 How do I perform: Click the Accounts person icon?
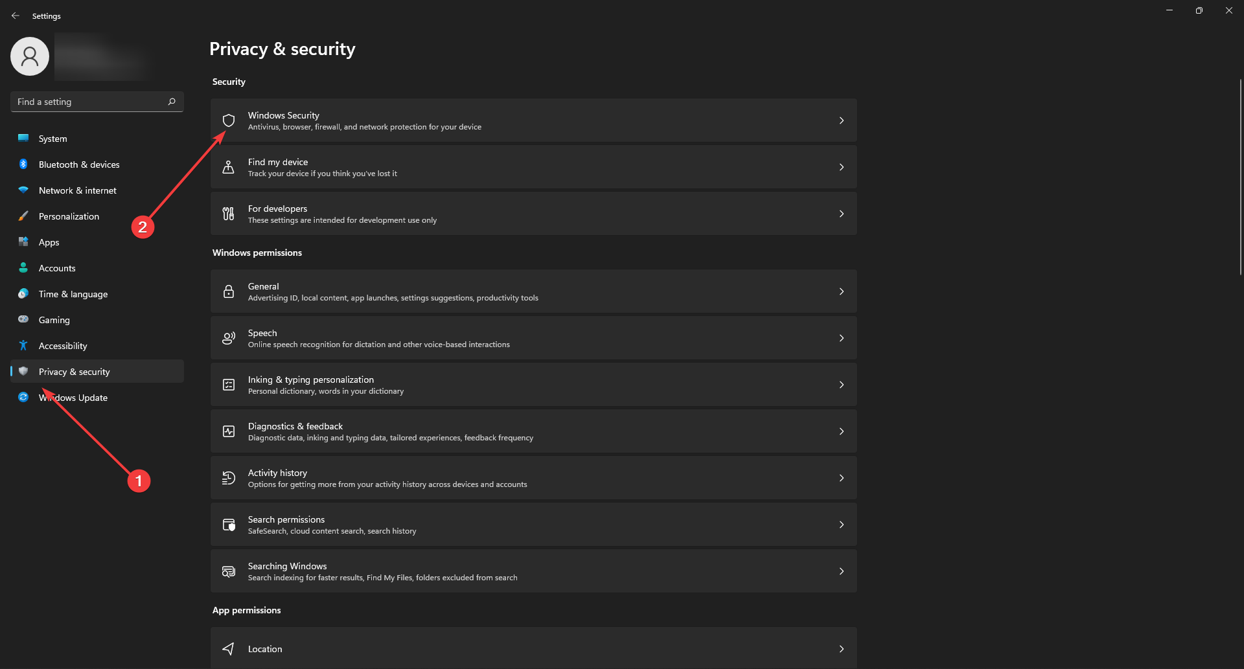(23, 267)
